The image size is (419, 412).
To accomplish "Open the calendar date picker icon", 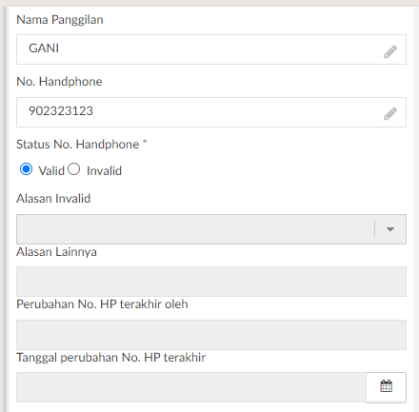I will pos(386,387).
